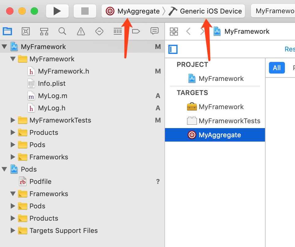Expand the Targets Support Files folder
This screenshot has height=247, width=295.
tap(13, 230)
